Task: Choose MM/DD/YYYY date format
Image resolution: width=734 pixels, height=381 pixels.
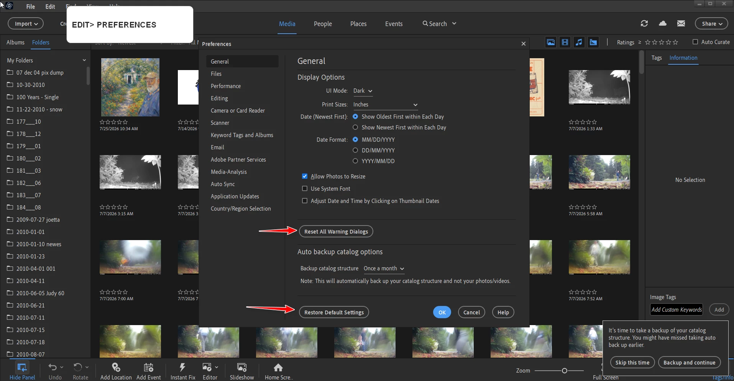Action: click(355, 139)
